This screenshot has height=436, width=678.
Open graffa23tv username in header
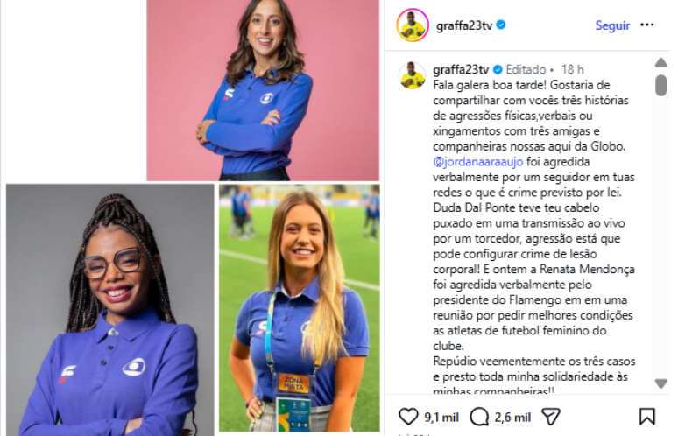tap(464, 25)
